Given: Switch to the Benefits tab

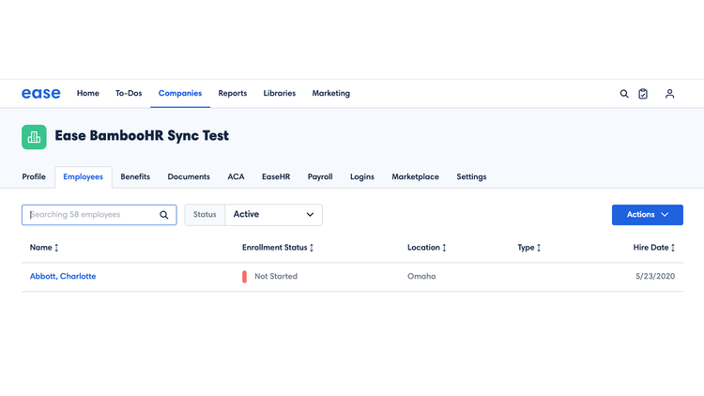Looking at the screenshot, I should click(135, 176).
